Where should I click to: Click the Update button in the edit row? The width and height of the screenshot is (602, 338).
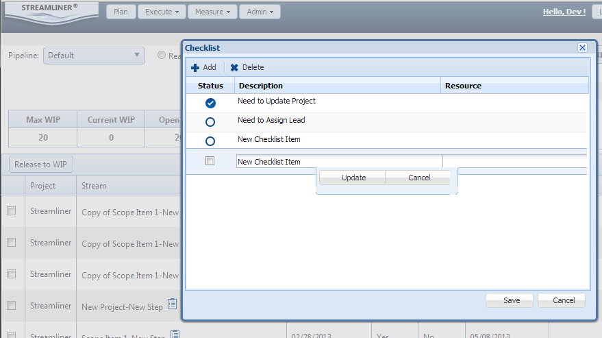(x=353, y=178)
